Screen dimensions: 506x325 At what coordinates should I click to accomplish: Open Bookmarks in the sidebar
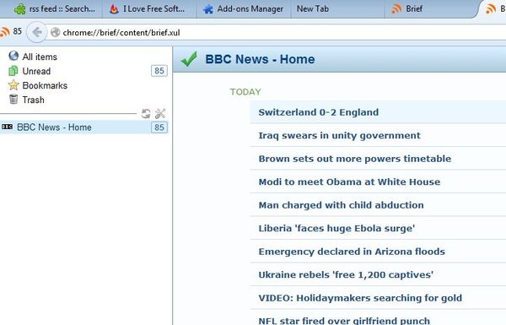coord(45,85)
